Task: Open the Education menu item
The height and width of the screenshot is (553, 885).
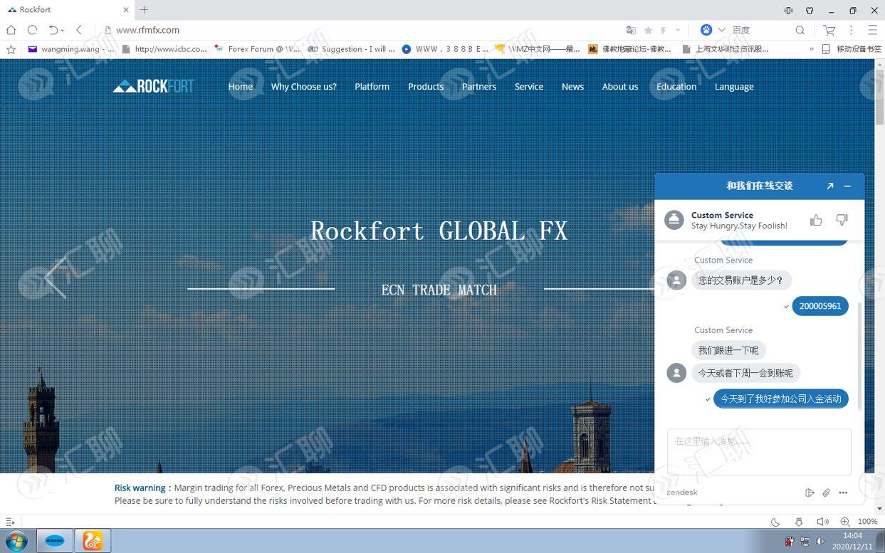Action: pyautogui.click(x=676, y=87)
